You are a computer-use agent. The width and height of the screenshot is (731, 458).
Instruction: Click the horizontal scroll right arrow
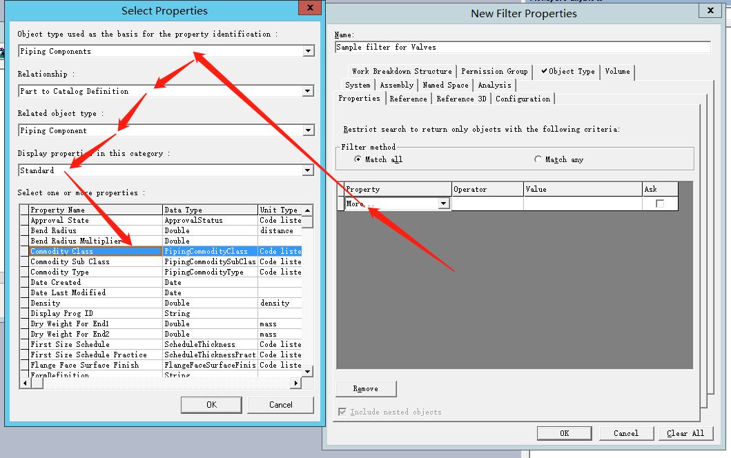[x=295, y=383]
